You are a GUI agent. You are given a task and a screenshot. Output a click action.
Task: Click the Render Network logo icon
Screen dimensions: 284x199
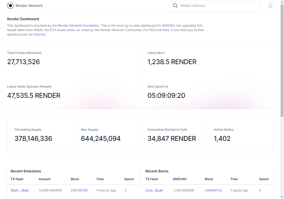coord(10,5)
